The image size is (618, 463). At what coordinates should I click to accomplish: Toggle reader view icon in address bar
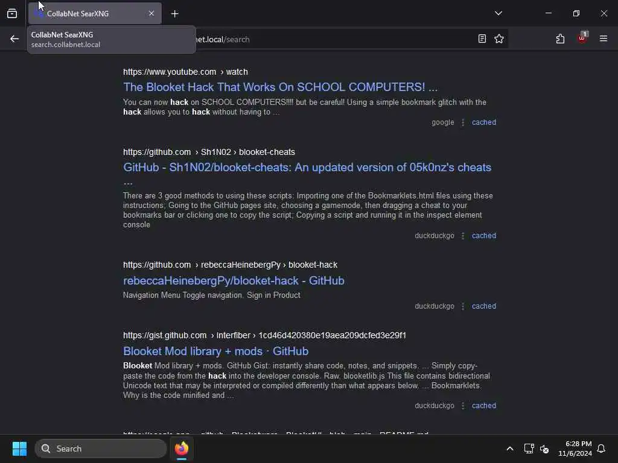coord(482,39)
